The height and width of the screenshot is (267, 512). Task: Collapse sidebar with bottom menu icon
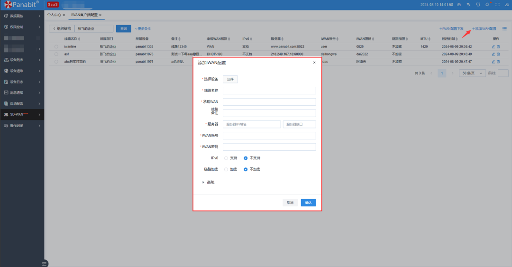[45, 263]
